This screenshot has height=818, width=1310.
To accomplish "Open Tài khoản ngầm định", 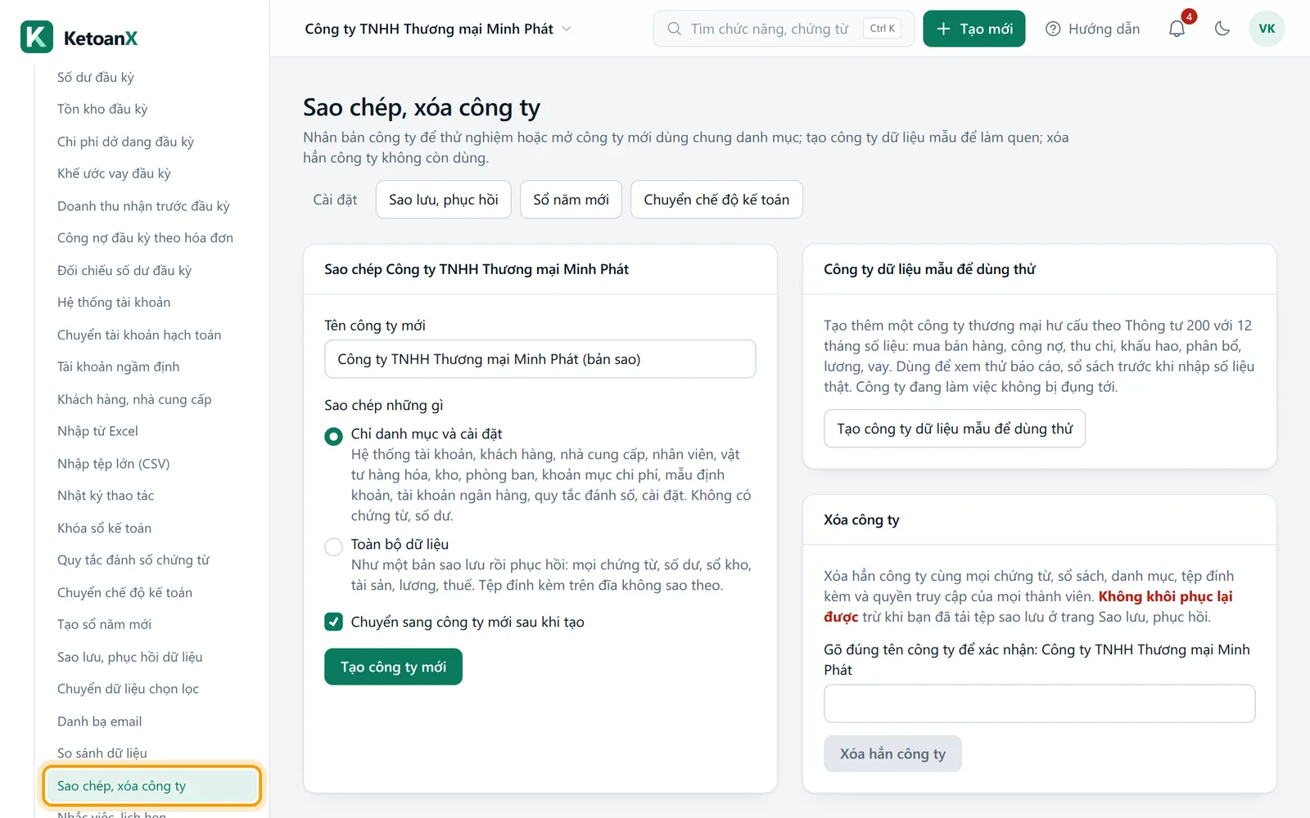I will tap(118, 366).
